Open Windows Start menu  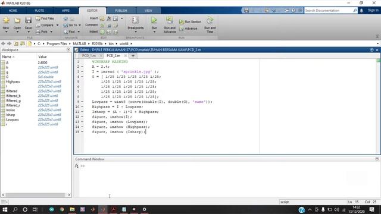click(5, 209)
